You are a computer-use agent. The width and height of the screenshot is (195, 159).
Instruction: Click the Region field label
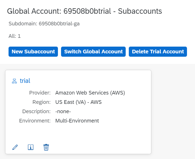click(x=41, y=102)
